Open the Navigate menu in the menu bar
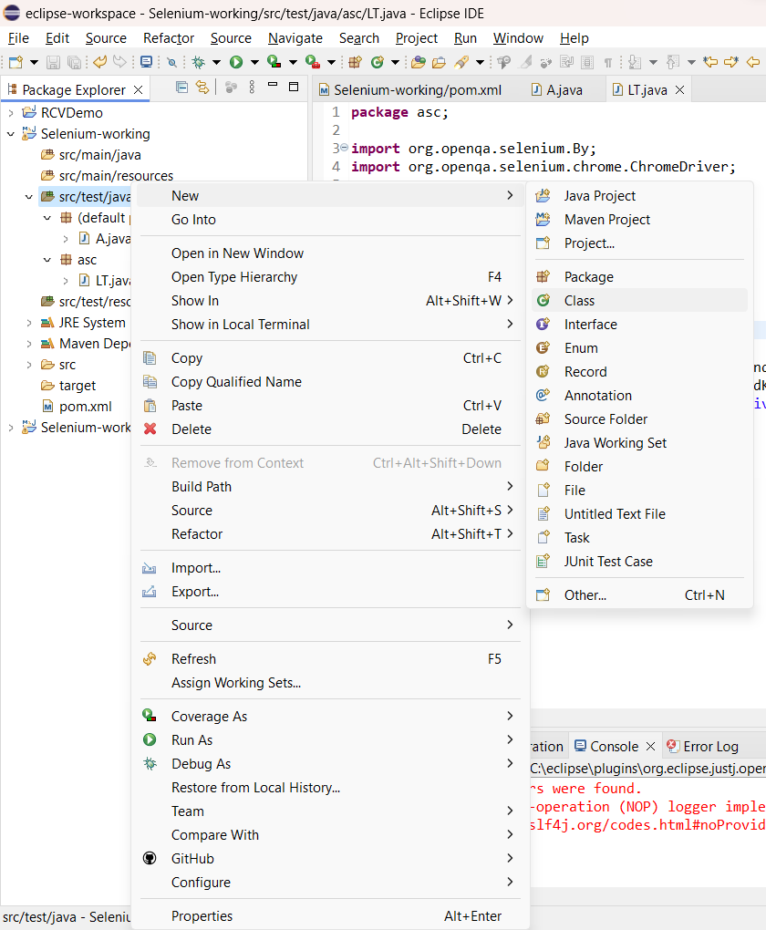Screen dimensions: 766x930 pyautogui.click(x=295, y=38)
